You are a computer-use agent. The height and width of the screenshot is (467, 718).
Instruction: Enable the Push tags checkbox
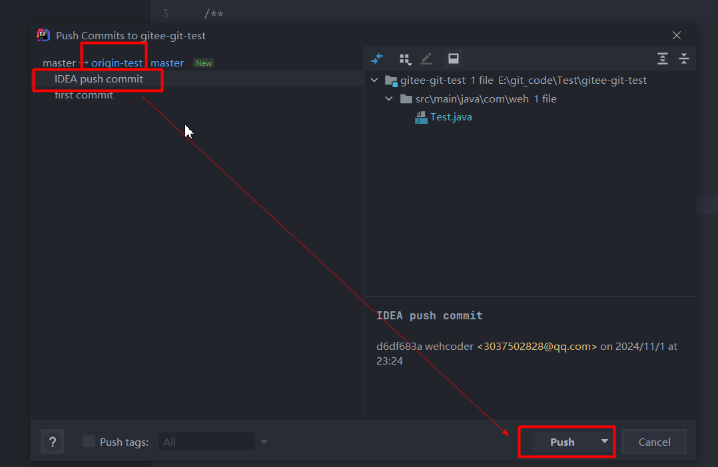pos(89,441)
